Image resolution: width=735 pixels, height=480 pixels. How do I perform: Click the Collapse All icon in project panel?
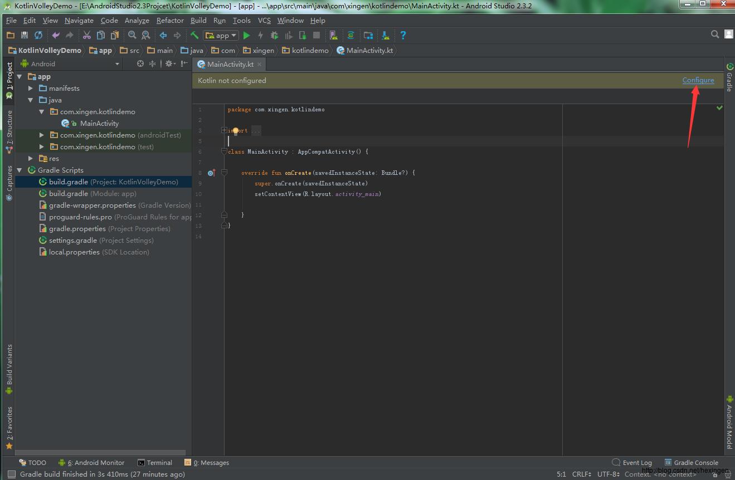click(152, 63)
